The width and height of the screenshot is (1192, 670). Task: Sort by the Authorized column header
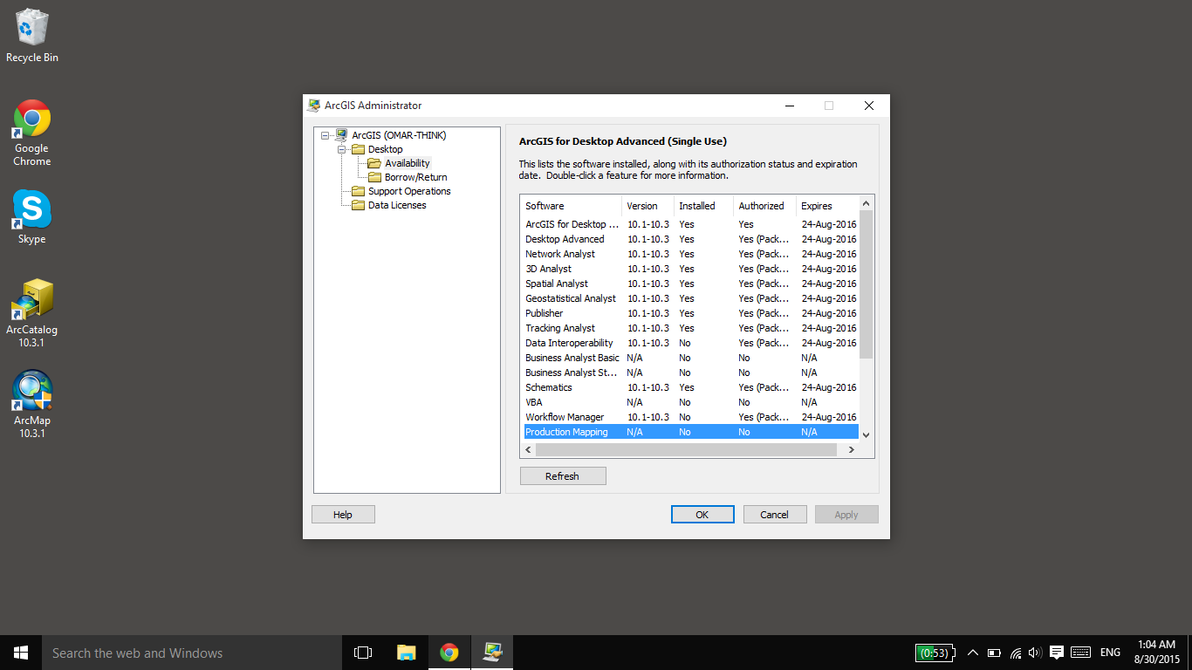(x=764, y=206)
